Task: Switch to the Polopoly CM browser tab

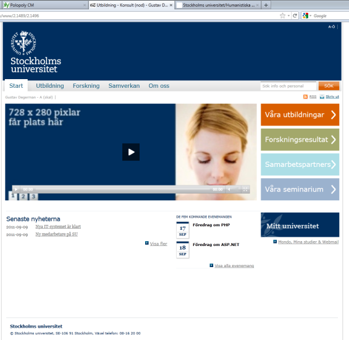Action: pyautogui.click(x=44, y=5)
